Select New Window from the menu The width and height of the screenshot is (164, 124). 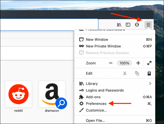(97, 39)
